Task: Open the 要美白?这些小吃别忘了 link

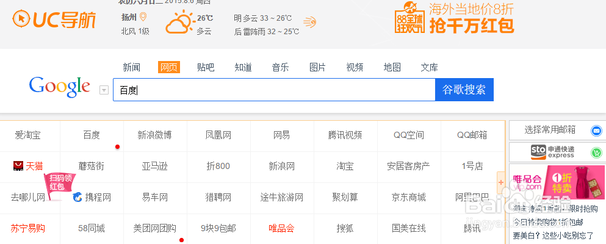Action: [x=553, y=235]
